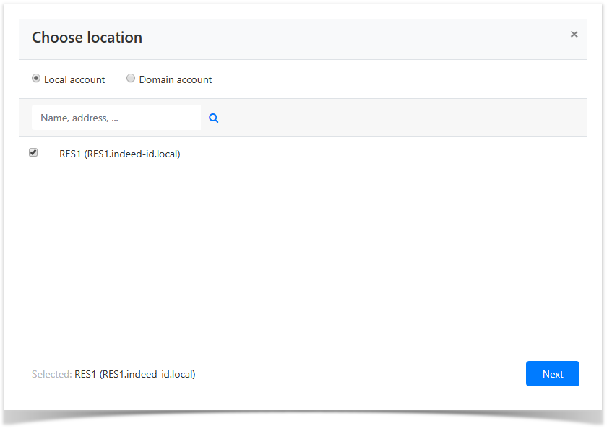The height and width of the screenshot is (431, 612).
Task: Close the Choose location dialog
Action: 574,35
